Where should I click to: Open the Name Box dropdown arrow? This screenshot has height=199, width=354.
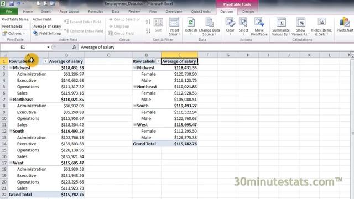(48, 47)
